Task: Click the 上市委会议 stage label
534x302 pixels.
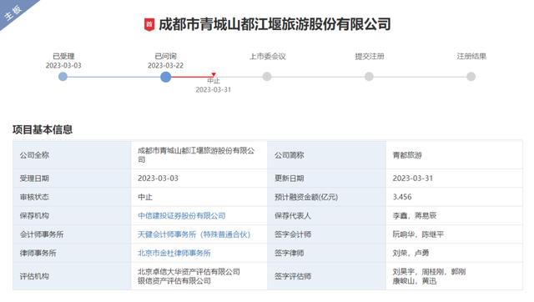Action: click(x=268, y=56)
